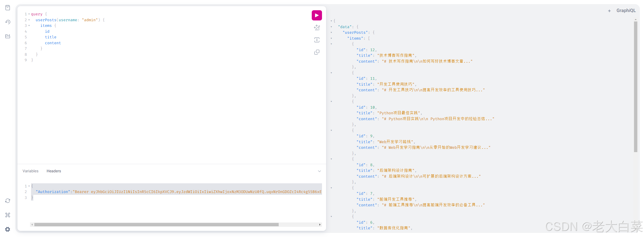This screenshot has width=644, height=237.
Task: Click the merge fragments icon
Action: point(317,40)
